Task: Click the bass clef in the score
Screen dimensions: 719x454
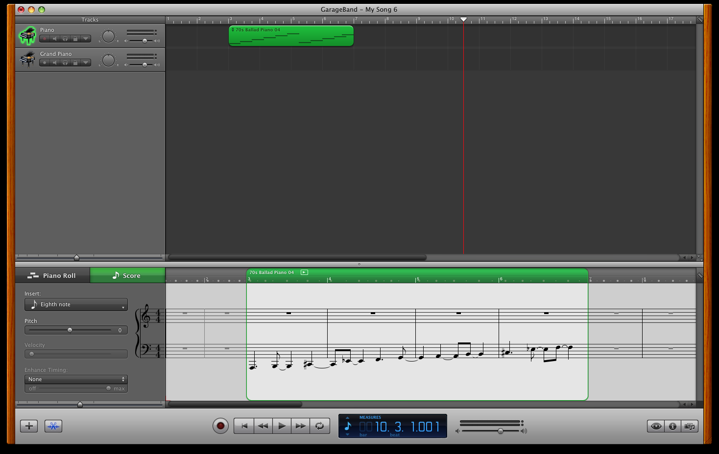Action: [x=145, y=349]
